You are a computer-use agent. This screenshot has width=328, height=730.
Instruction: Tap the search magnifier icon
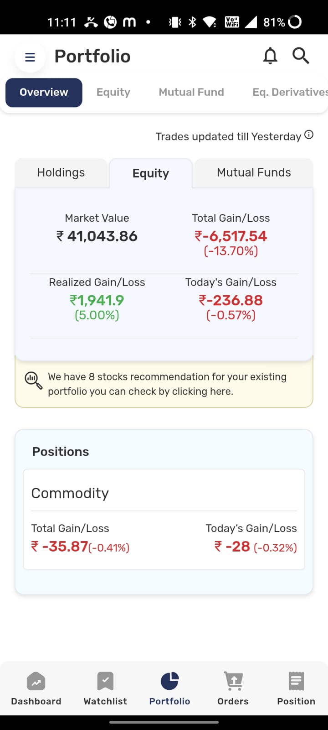point(301,56)
